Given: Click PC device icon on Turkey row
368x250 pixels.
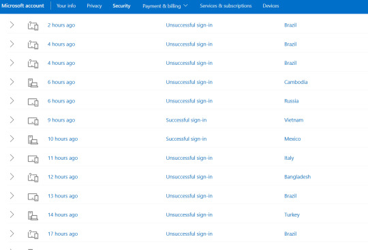Looking at the screenshot, I should coord(33,215).
